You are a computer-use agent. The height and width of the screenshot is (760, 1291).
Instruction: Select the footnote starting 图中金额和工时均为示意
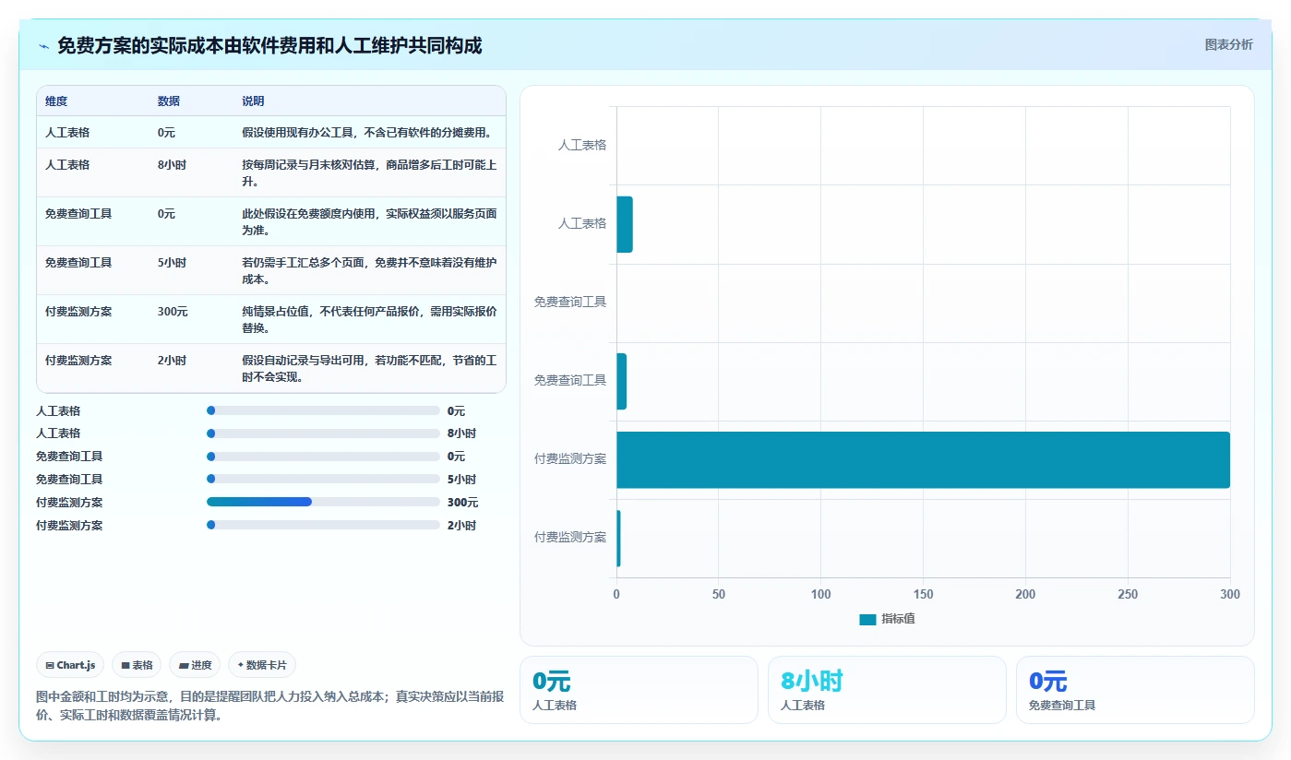[x=269, y=706]
